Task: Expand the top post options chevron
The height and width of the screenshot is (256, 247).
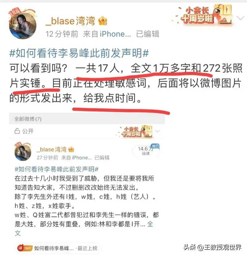Action: coord(241,18)
